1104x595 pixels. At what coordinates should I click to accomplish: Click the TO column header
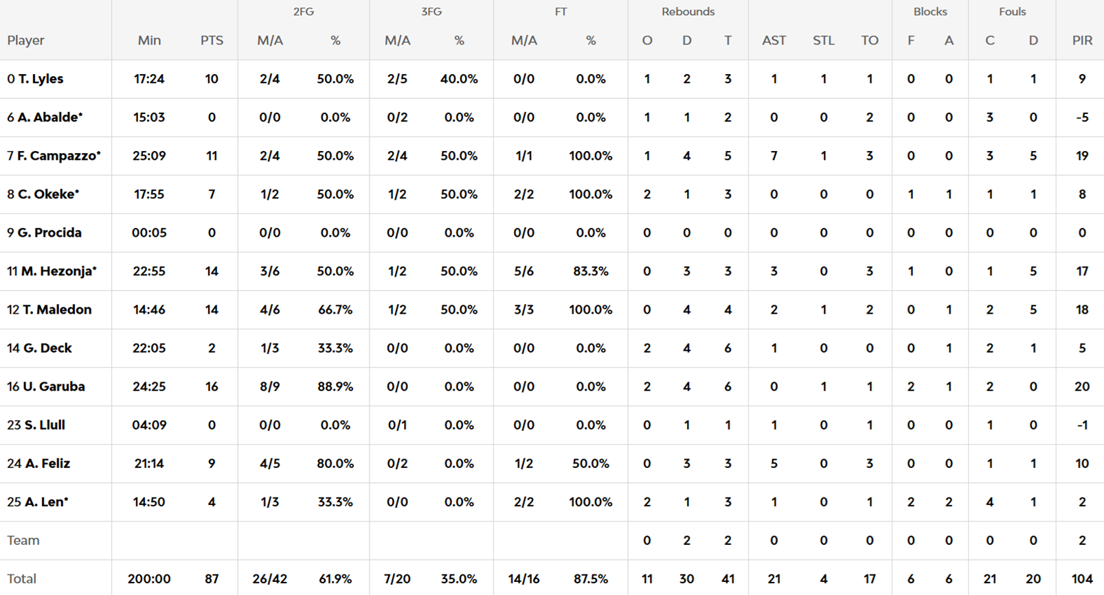point(869,40)
